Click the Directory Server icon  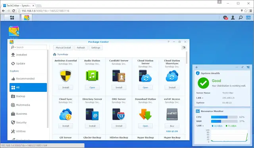[x=92, y=114]
